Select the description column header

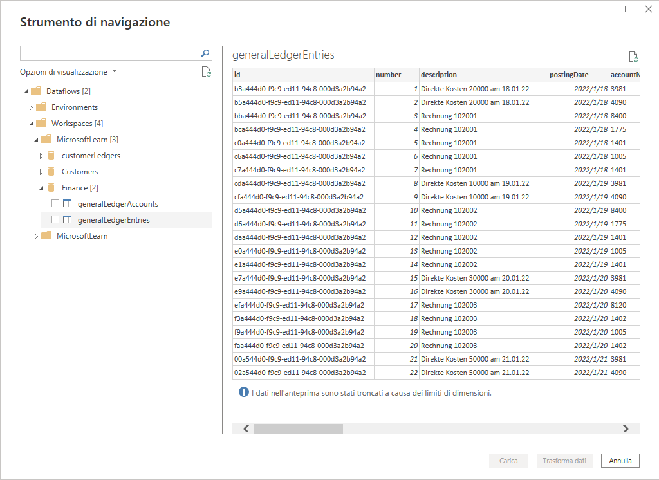(483, 75)
